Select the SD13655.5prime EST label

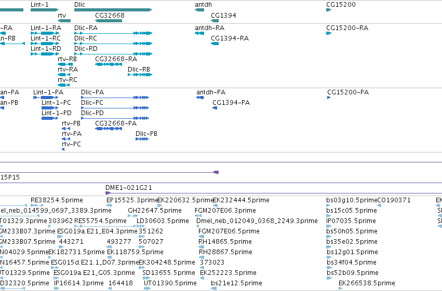click(169, 273)
